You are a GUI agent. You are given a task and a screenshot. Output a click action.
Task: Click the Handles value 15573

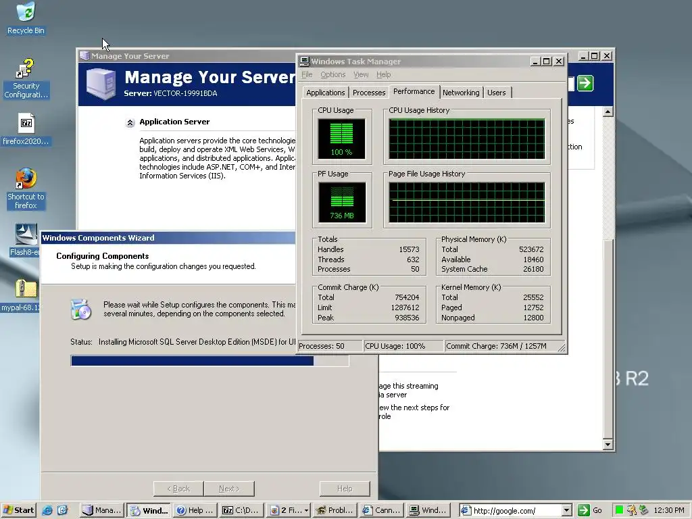click(x=409, y=249)
